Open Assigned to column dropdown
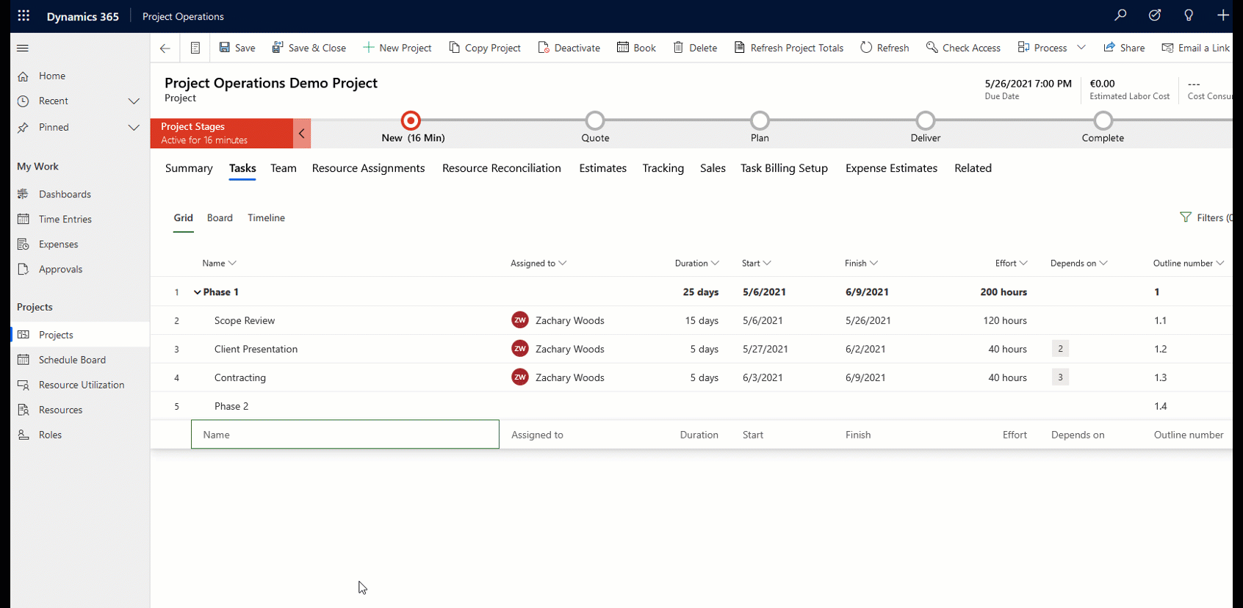 click(563, 263)
